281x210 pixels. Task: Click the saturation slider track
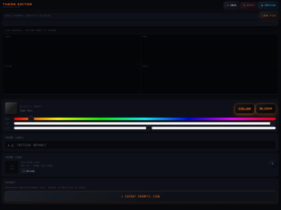(x=145, y=123)
